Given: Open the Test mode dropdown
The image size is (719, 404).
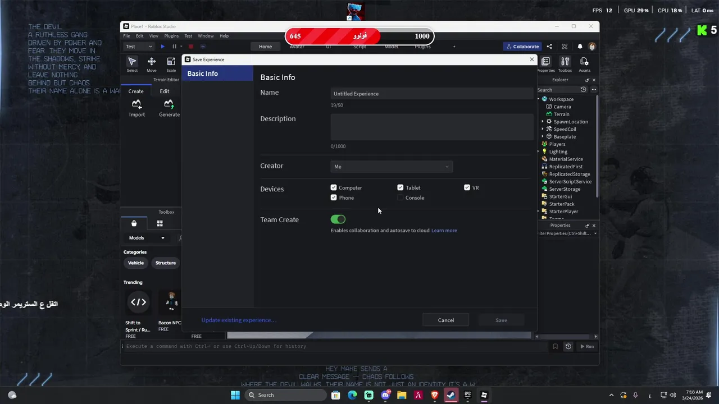Looking at the screenshot, I should 139,47.
